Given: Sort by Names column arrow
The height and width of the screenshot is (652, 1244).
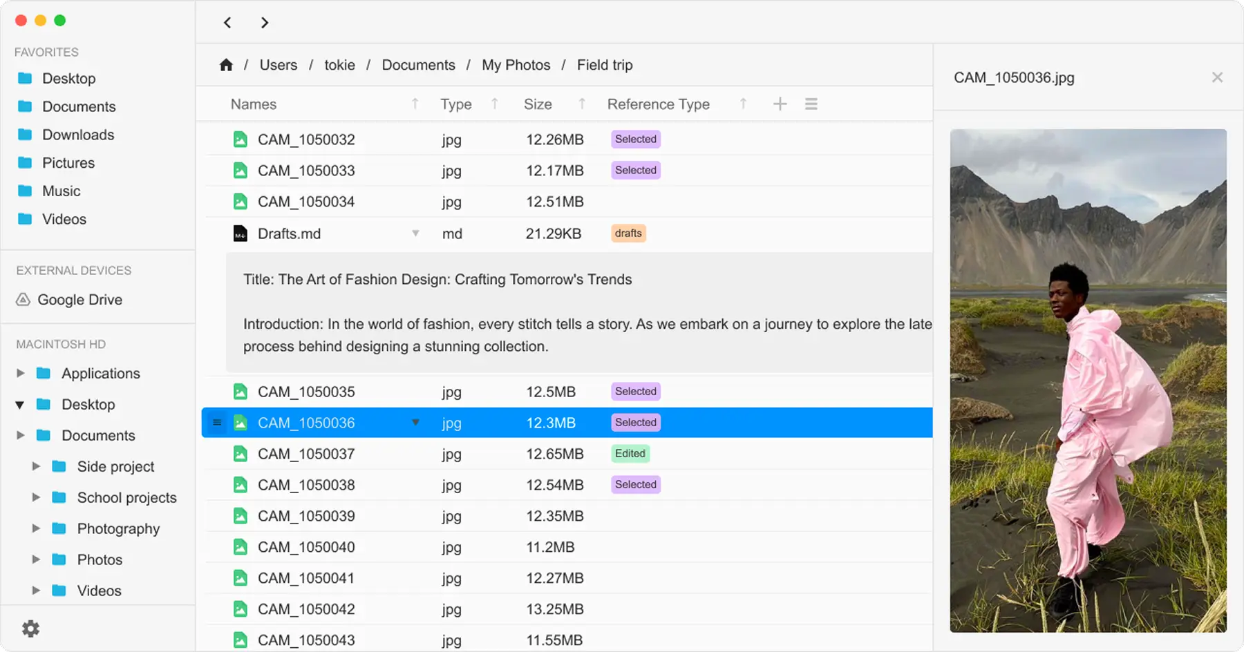Looking at the screenshot, I should click(415, 104).
